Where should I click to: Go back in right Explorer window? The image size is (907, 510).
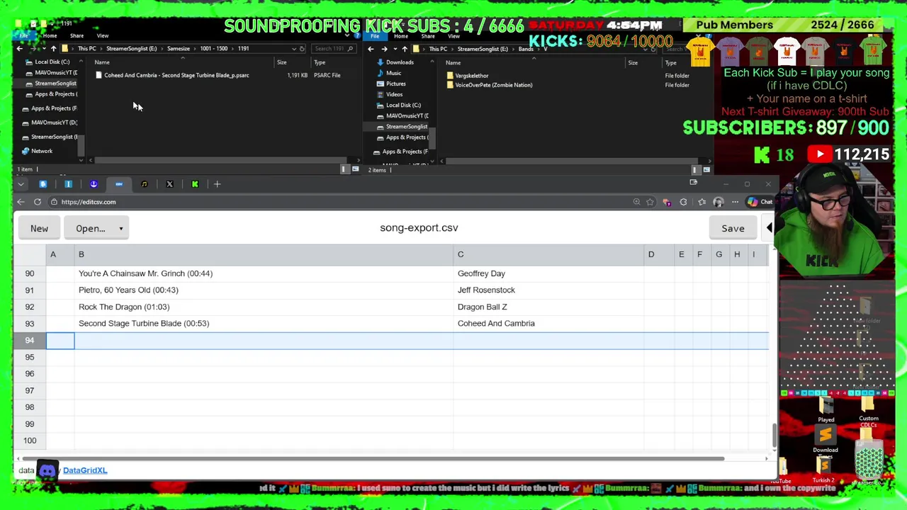[x=371, y=49]
